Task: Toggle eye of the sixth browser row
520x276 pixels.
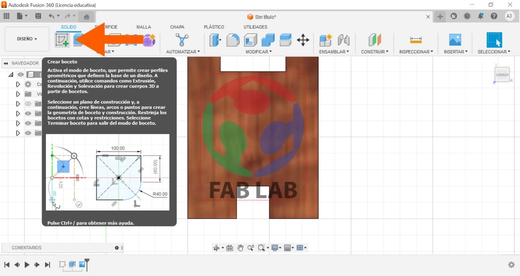Action: coord(28,123)
